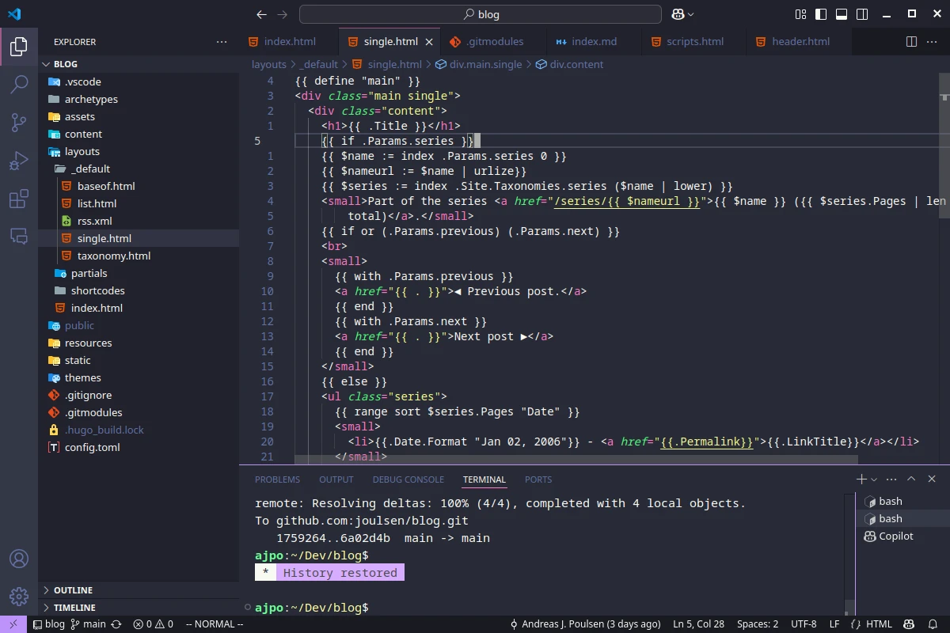Viewport: 950px width, 633px height.
Task: Switch to the index.md tab
Action: pos(594,42)
